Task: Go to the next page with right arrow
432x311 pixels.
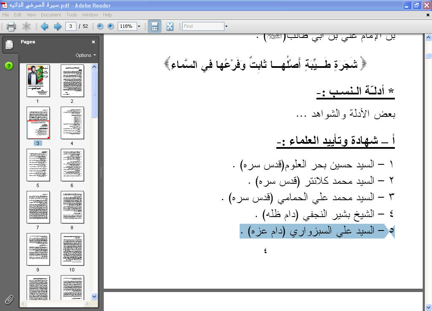Action: [57, 27]
